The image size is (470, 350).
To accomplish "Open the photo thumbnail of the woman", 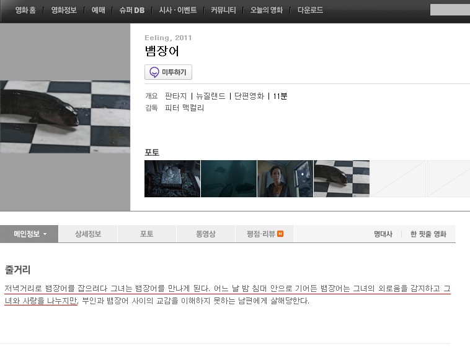I will (285, 179).
